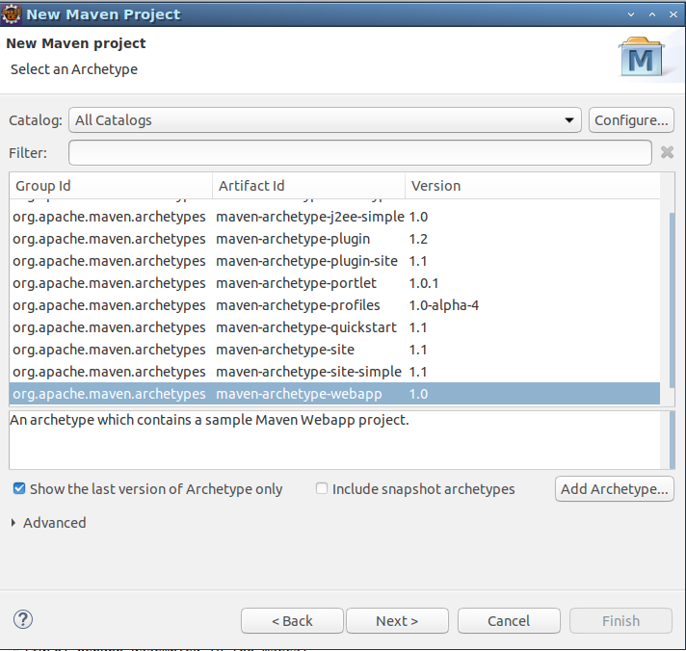Screen dimensions: 686x651
Task: Click the archetype list vertical scrollbar
Action: click(672, 299)
